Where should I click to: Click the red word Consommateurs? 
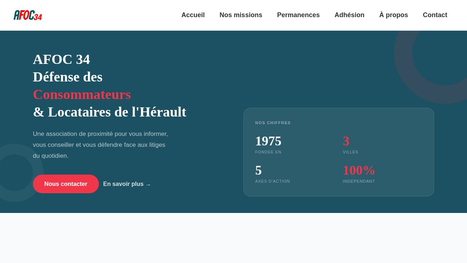(x=82, y=94)
